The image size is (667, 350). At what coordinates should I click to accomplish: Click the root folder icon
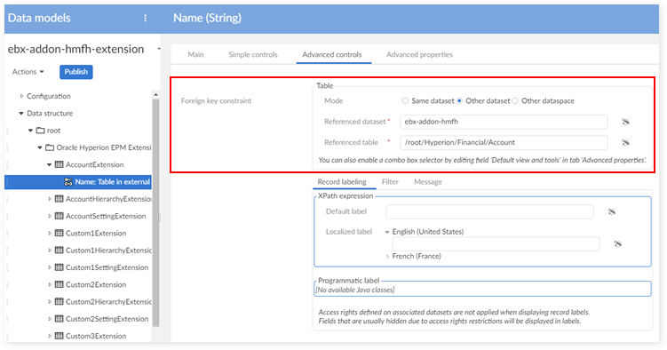pyautogui.click(x=41, y=131)
